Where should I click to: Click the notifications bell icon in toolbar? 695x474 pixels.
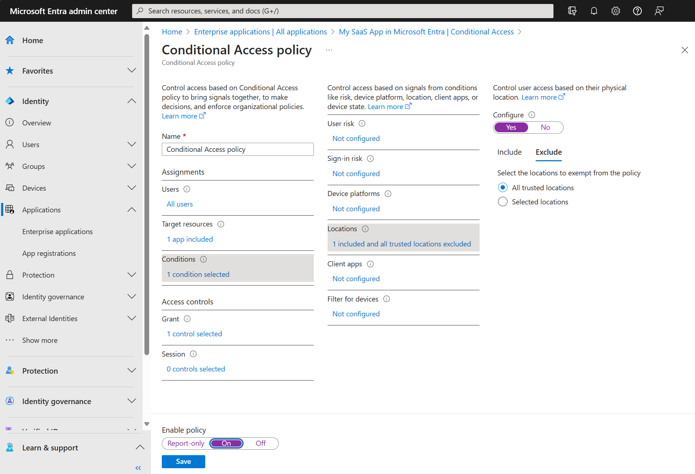(x=594, y=11)
